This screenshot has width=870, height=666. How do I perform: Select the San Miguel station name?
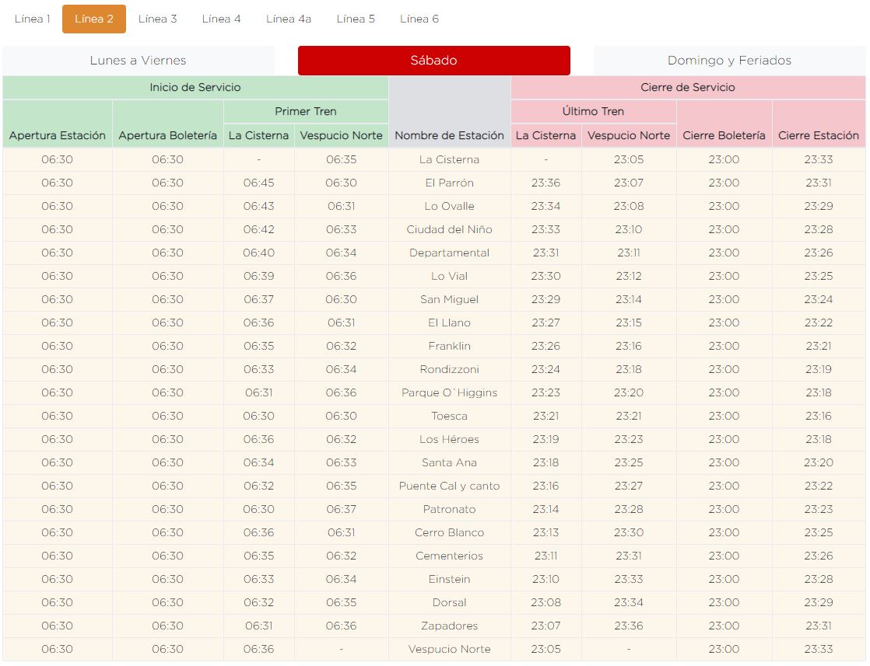pyautogui.click(x=450, y=299)
